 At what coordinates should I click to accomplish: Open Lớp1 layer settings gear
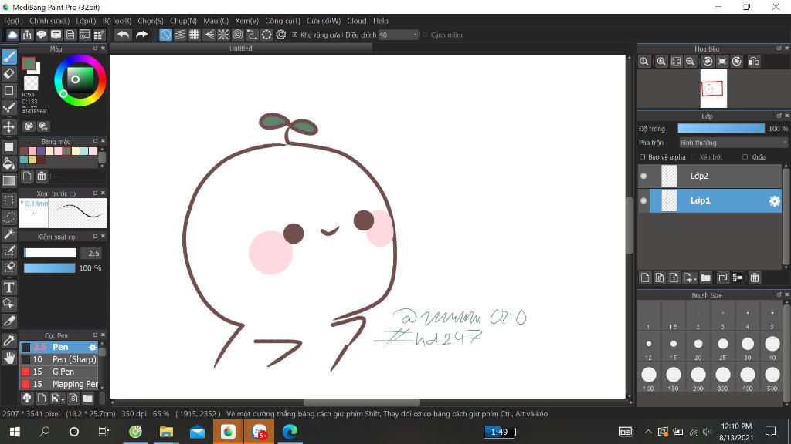pyautogui.click(x=774, y=201)
